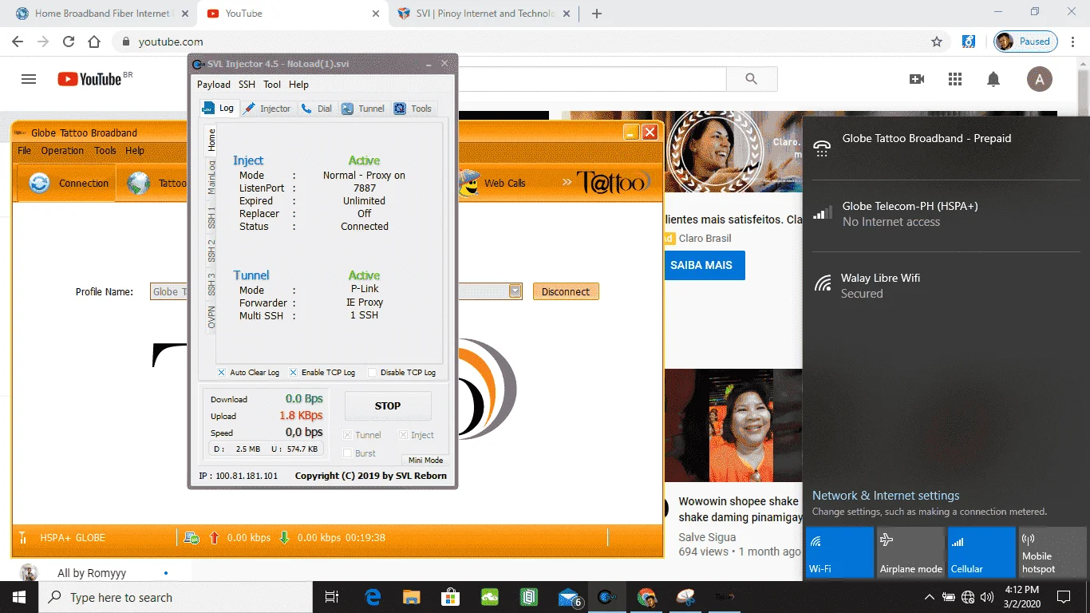This screenshot has height=613, width=1090.
Task: Open the SSH 2 vertical tab
Action: [x=211, y=250]
